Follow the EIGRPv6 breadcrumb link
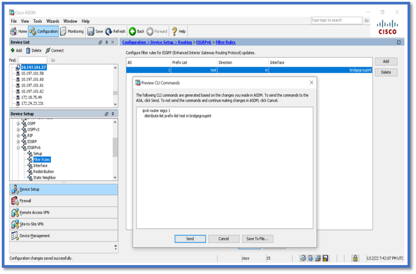Viewport: 416px width, 274px height. tap(204, 42)
